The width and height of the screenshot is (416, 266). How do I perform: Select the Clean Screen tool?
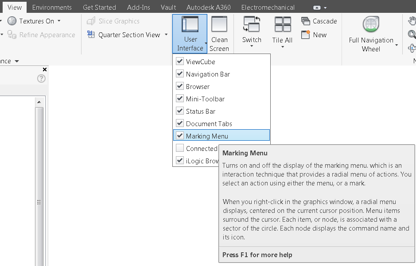click(x=219, y=31)
